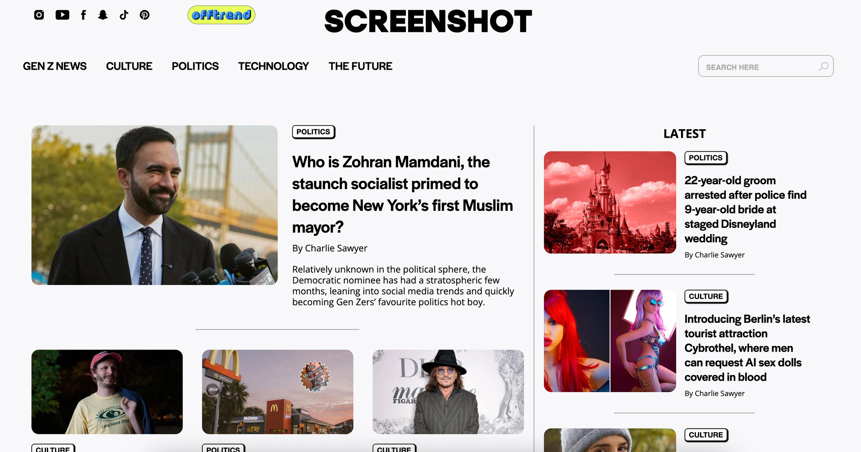Read the Zohran Mamdani headline article

click(403, 195)
